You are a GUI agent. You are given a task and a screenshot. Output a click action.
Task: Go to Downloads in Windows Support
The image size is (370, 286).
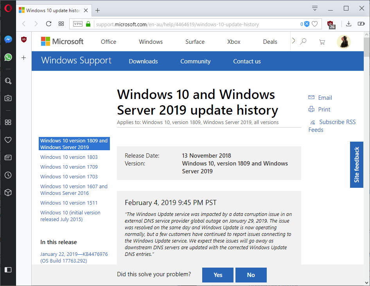click(143, 61)
